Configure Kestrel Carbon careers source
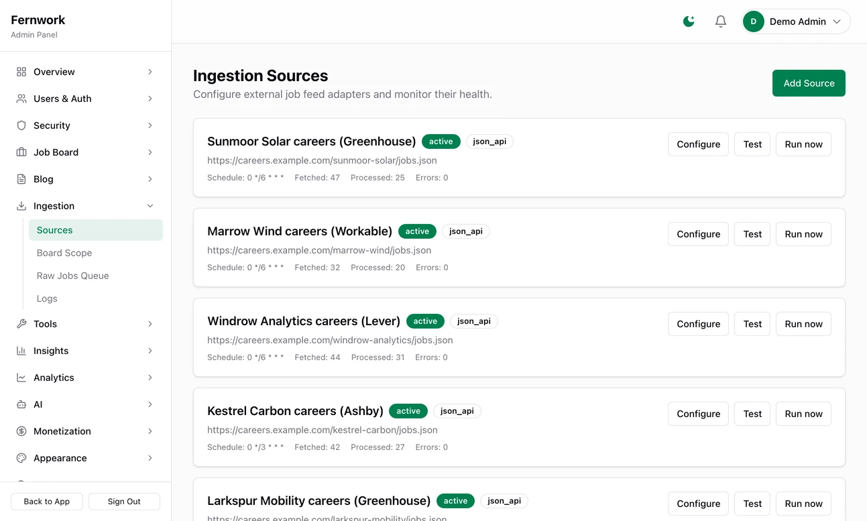This screenshot has height=521, width=867. (698, 414)
